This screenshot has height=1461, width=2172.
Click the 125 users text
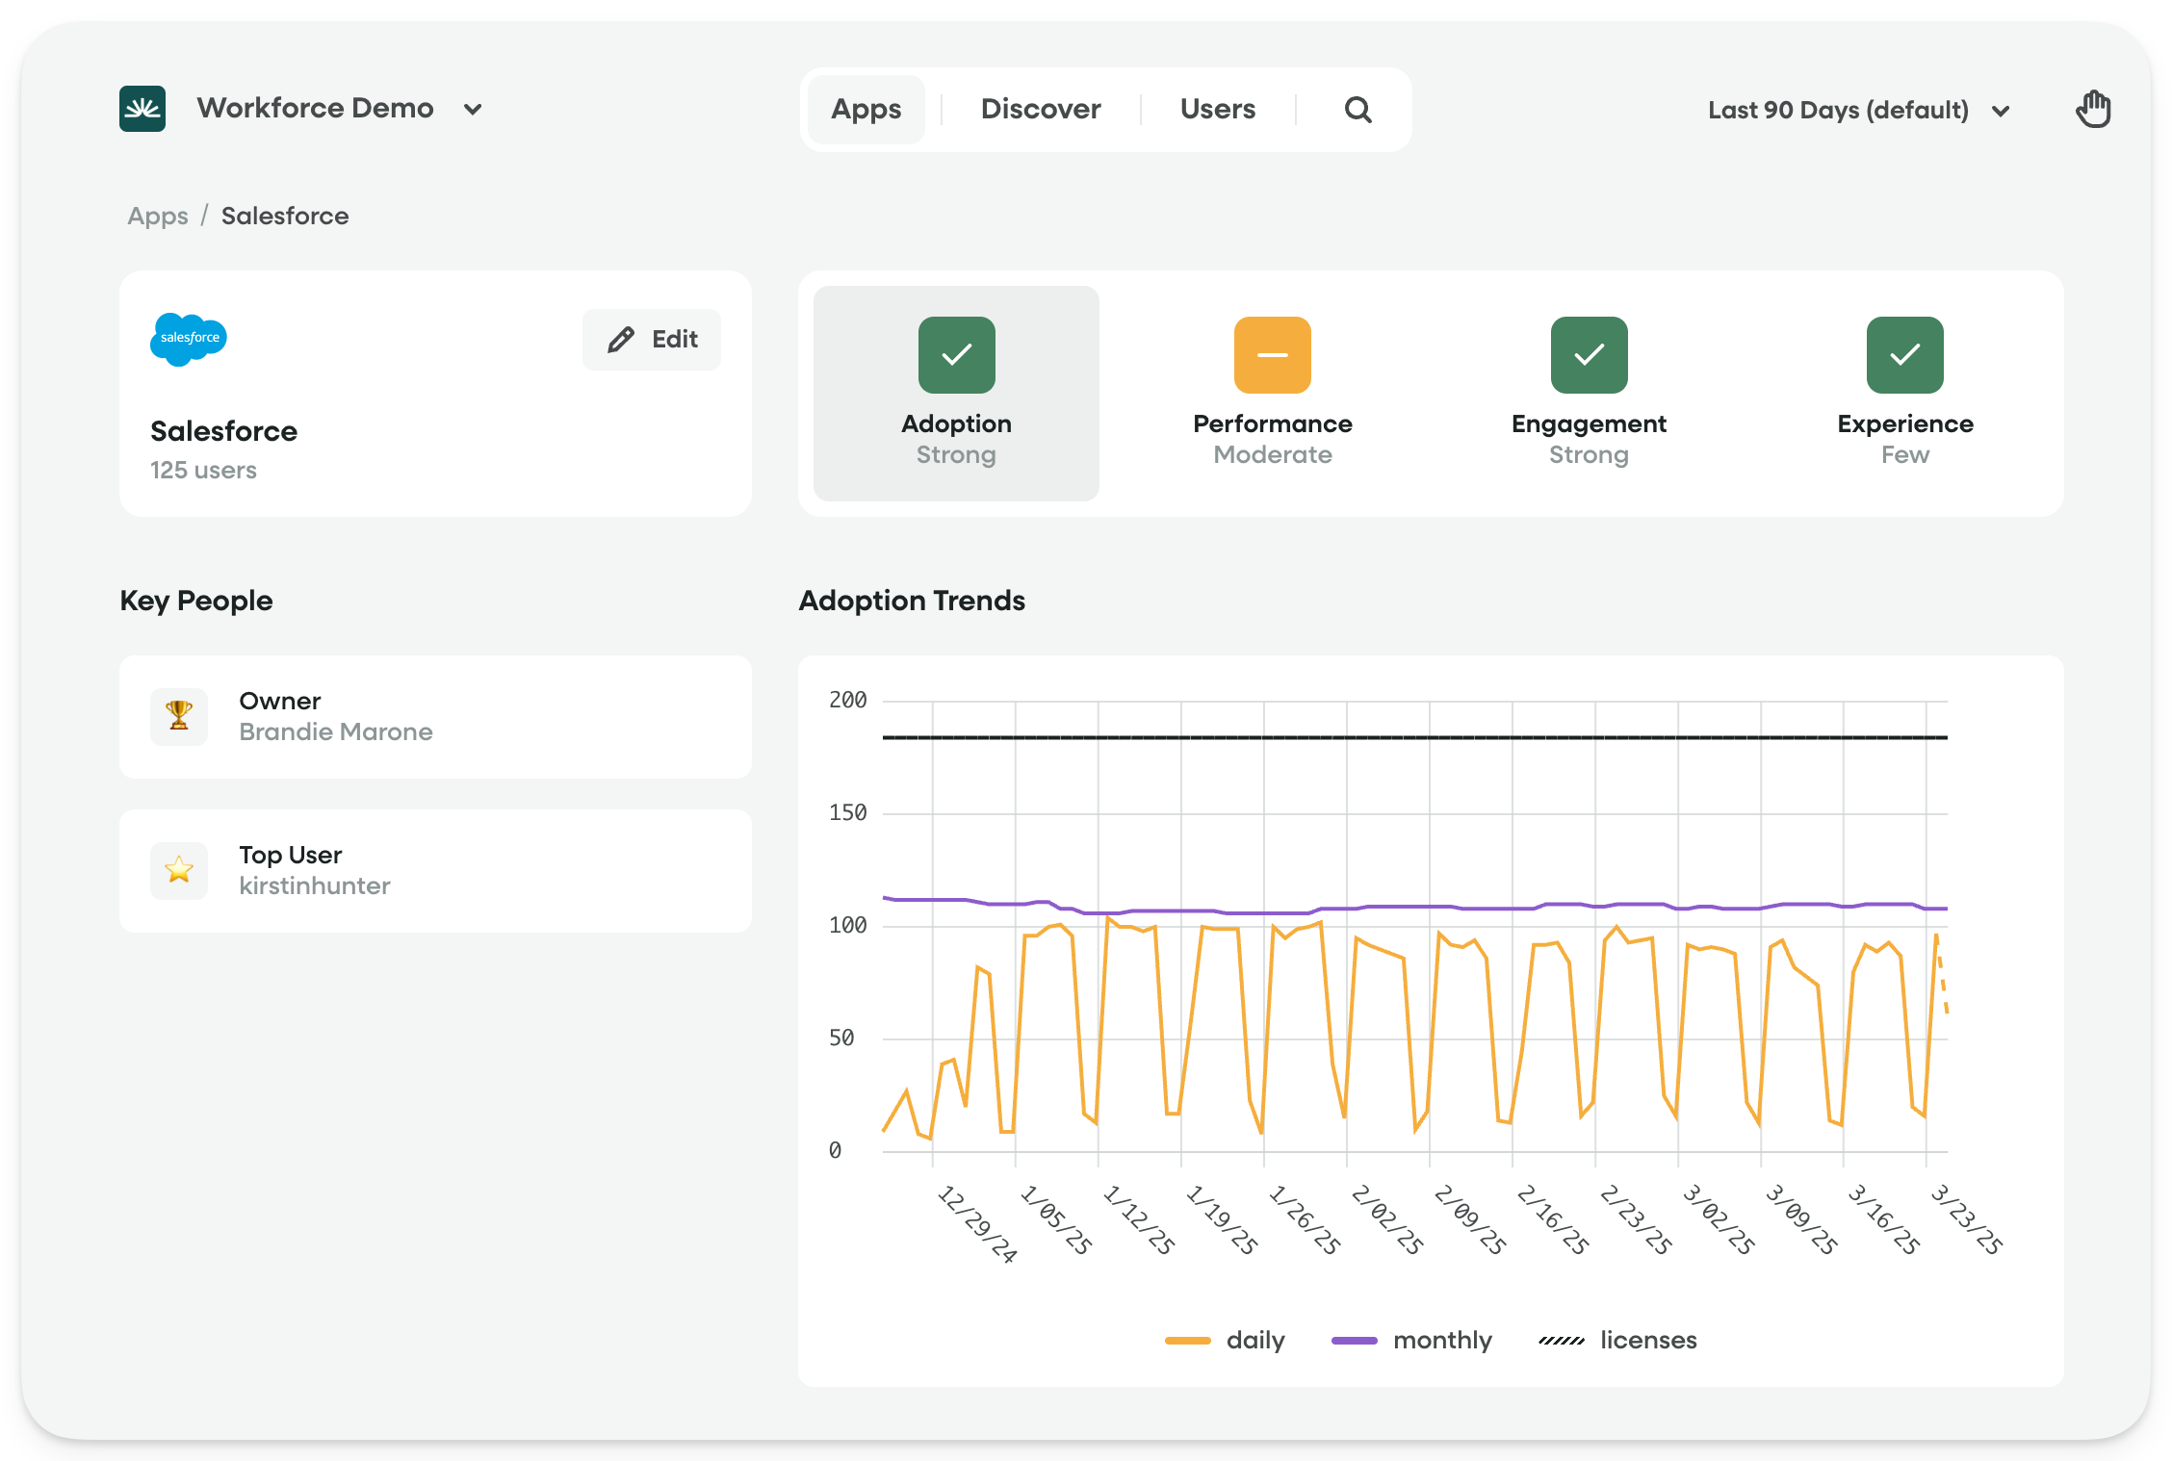pyautogui.click(x=203, y=470)
